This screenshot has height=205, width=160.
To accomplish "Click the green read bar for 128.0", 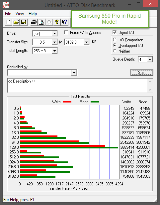I will click(69, 148).
